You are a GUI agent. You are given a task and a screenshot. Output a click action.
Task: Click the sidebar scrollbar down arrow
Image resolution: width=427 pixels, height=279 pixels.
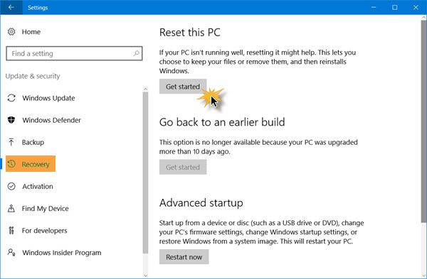[145, 275]
